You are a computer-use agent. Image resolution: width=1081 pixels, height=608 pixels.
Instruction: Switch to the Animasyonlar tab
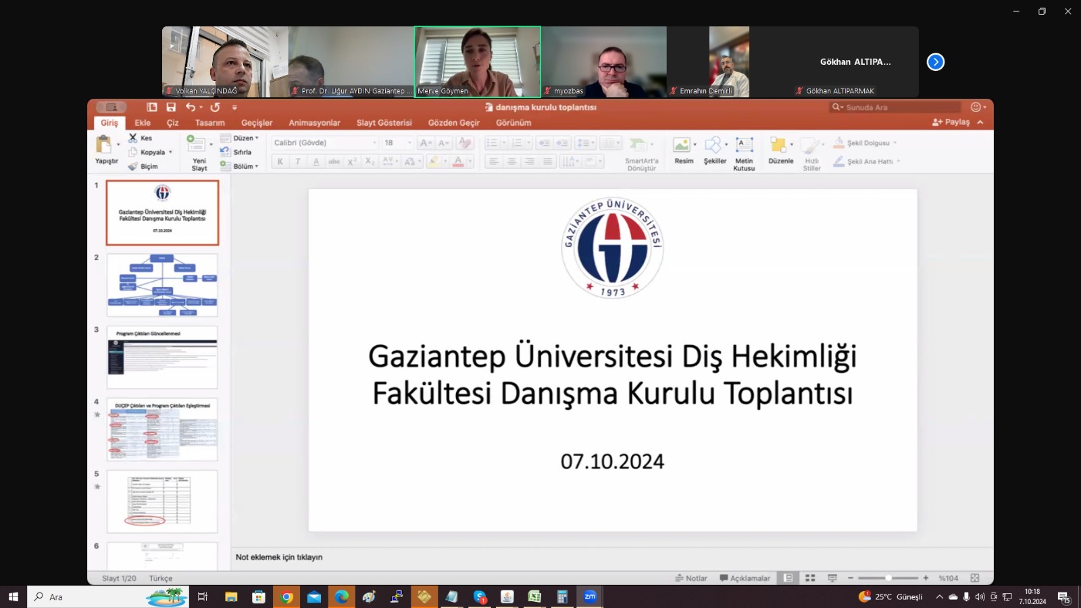[314, 123]
